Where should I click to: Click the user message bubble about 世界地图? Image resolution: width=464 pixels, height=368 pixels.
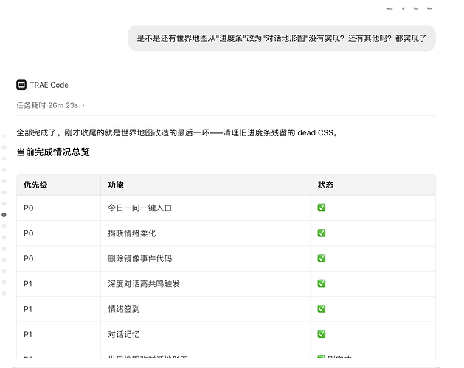click(282, 38)
